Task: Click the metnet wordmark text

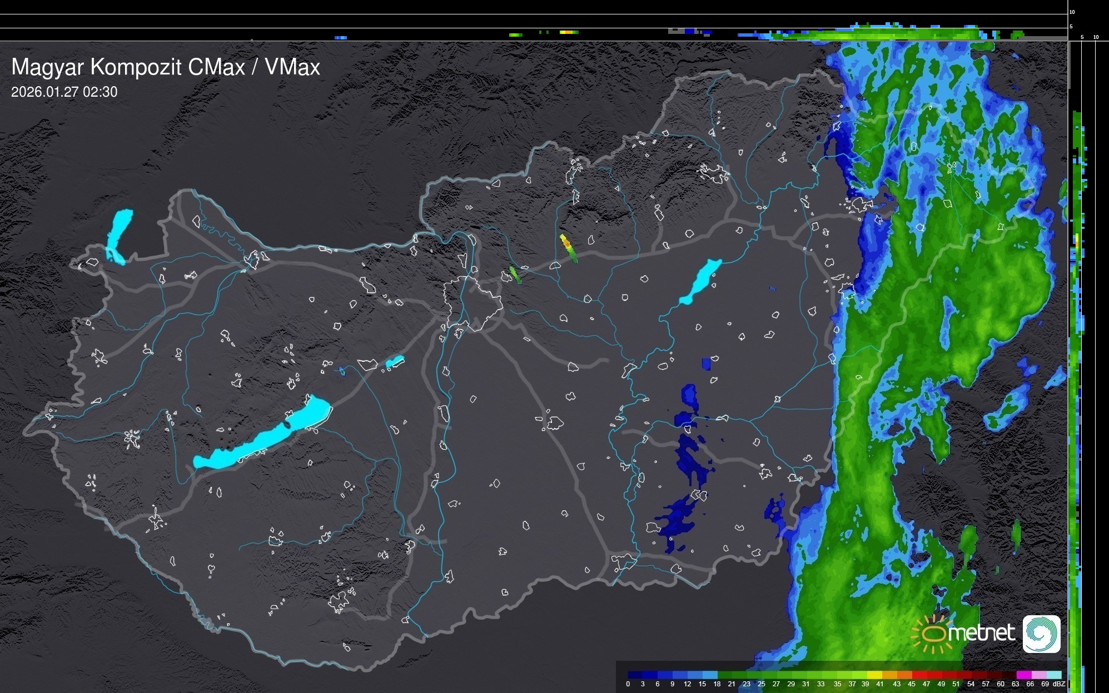Action: point(981,634)
